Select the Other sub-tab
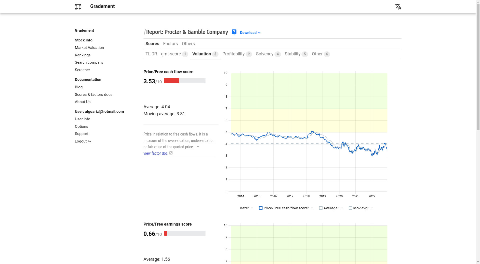480x264 pixels. 321,54
